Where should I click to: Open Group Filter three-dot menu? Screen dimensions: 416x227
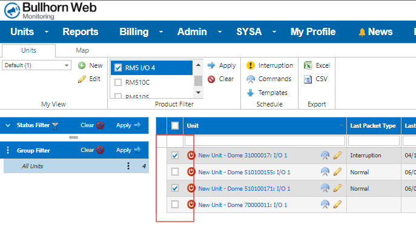click(8, 150)
